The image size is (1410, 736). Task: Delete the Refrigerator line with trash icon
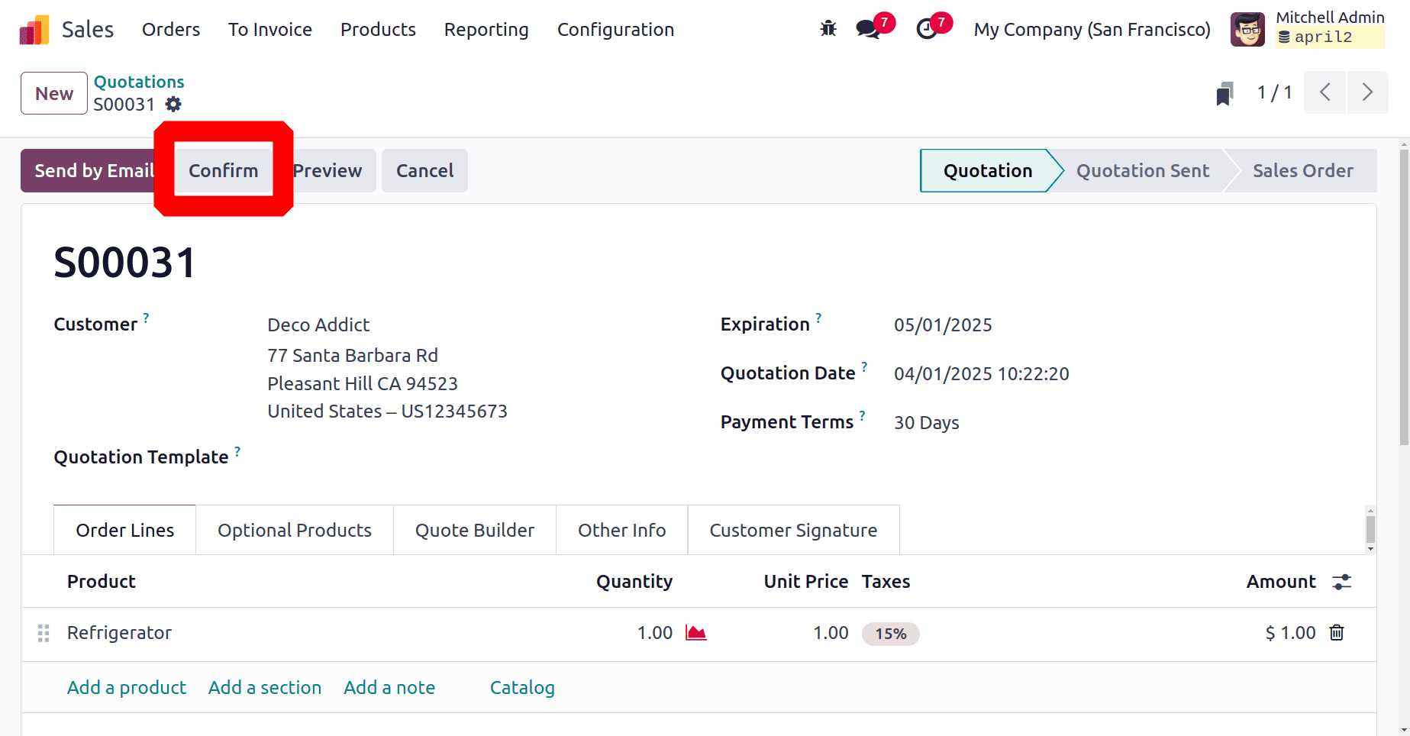1337,633
